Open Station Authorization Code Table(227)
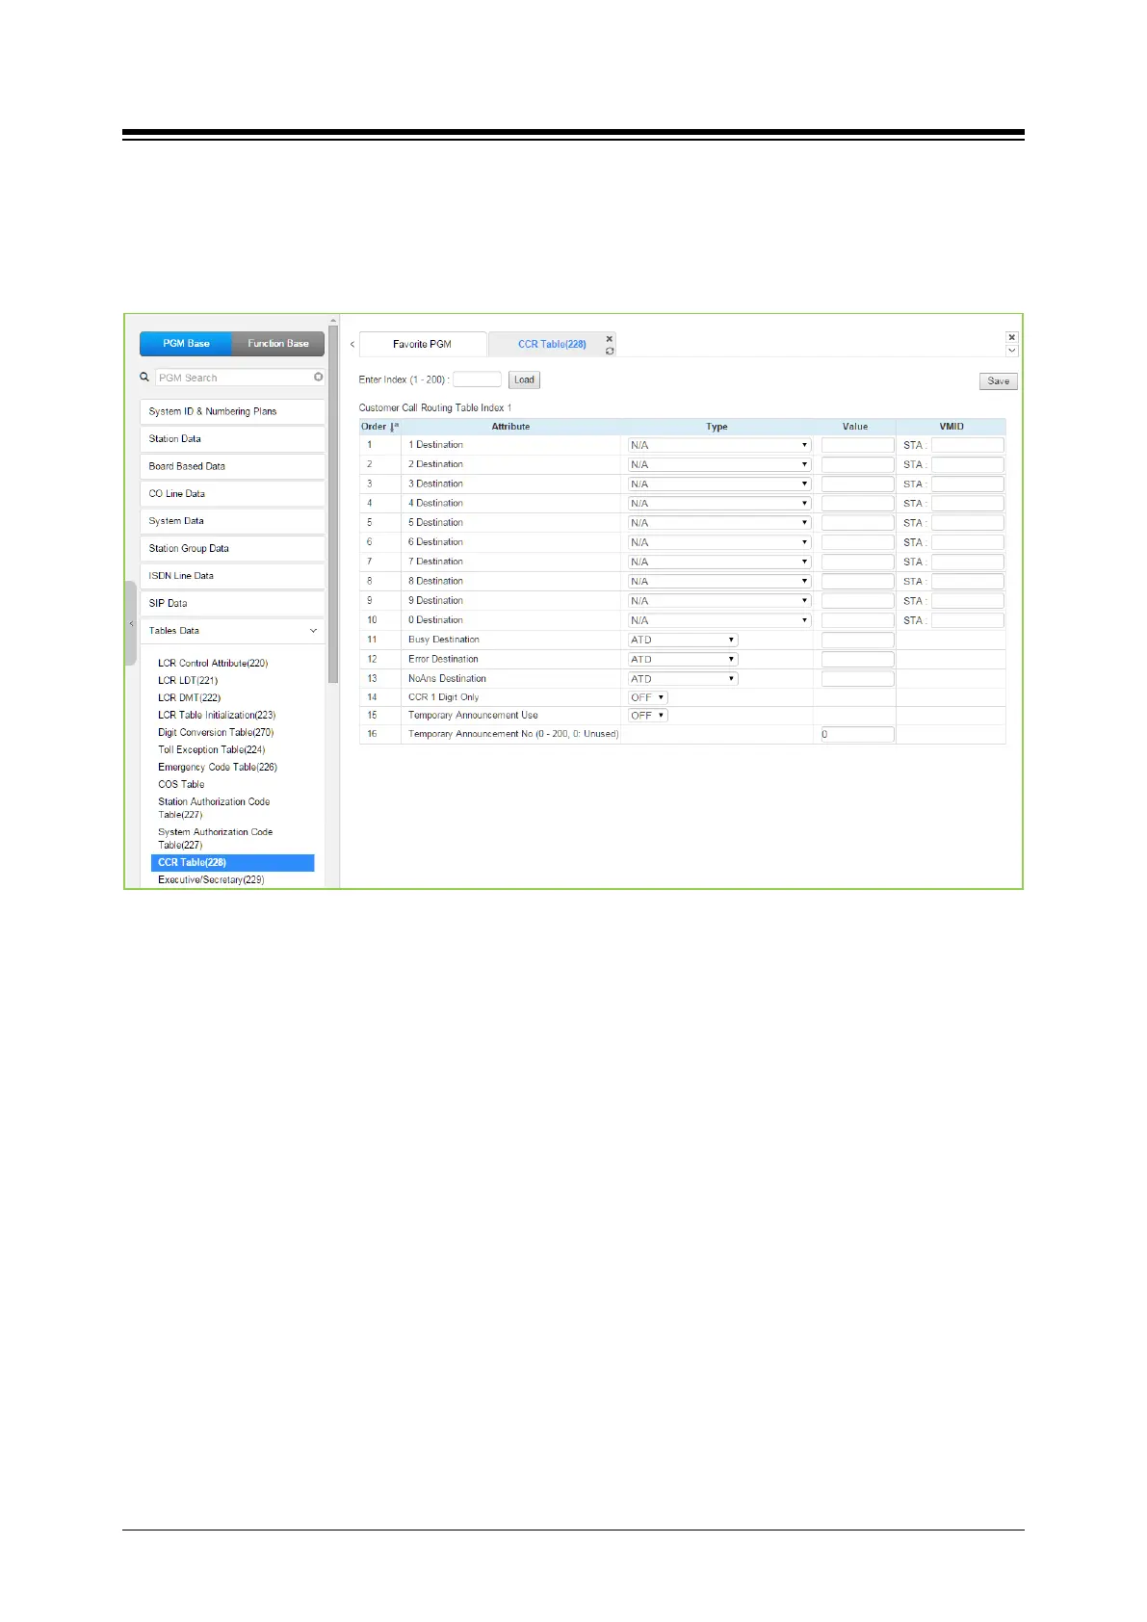Viewport: 1147px width, 1622px height. click(214, 808)
